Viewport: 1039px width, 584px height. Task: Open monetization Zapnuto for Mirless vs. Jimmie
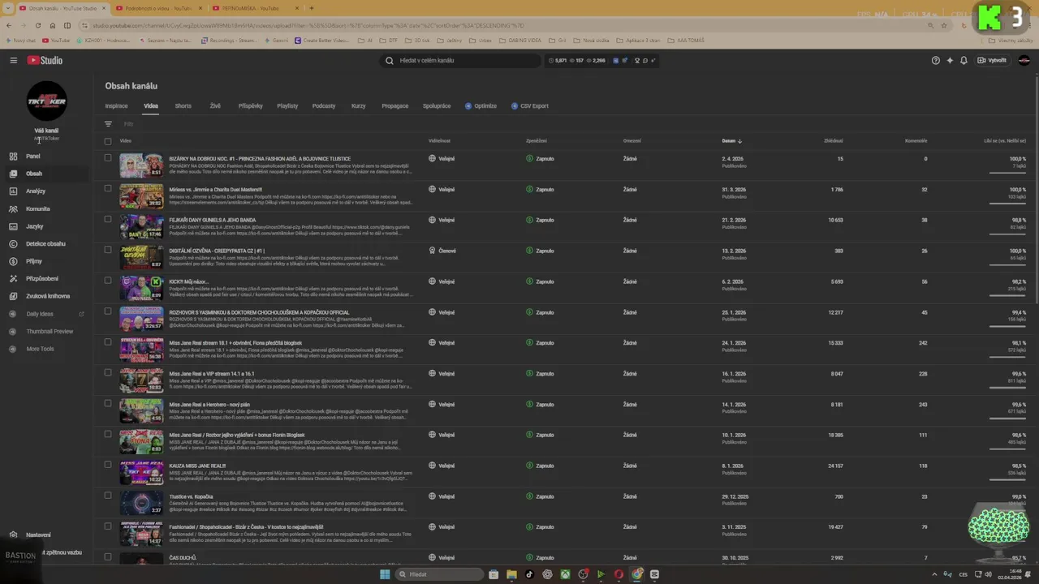pos(540,190)
